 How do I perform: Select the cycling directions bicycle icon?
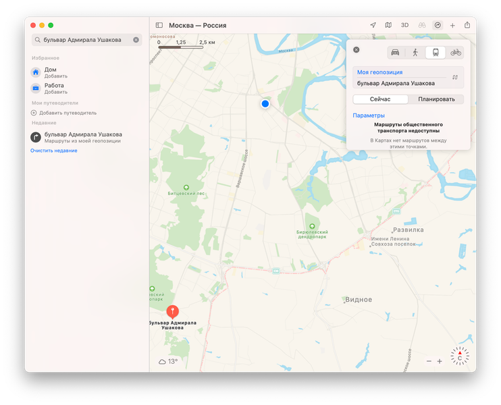[x=456, y=53]
